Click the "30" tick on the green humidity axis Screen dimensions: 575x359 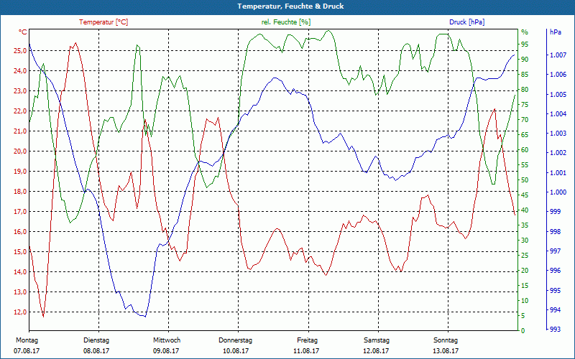525,241
